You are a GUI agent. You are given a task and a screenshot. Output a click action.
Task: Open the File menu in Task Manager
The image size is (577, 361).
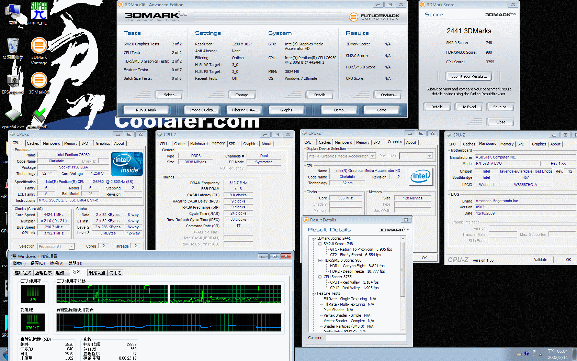tap(19, 263)
